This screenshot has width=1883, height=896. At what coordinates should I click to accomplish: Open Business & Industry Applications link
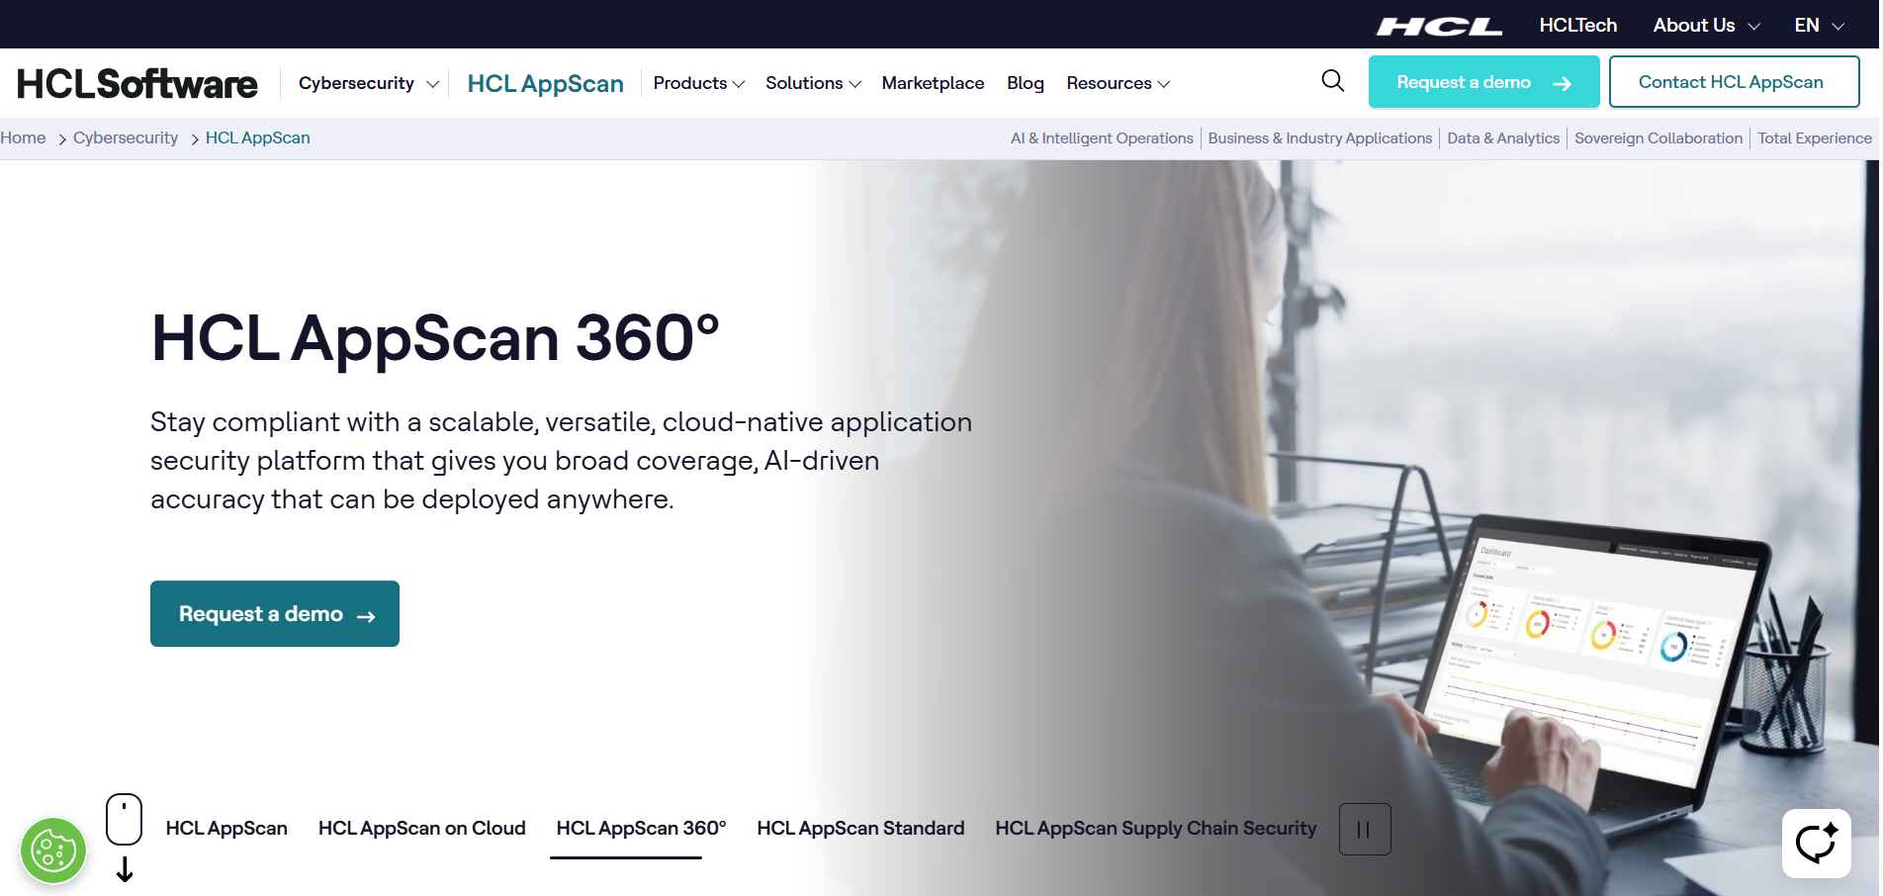(1319, 138)
